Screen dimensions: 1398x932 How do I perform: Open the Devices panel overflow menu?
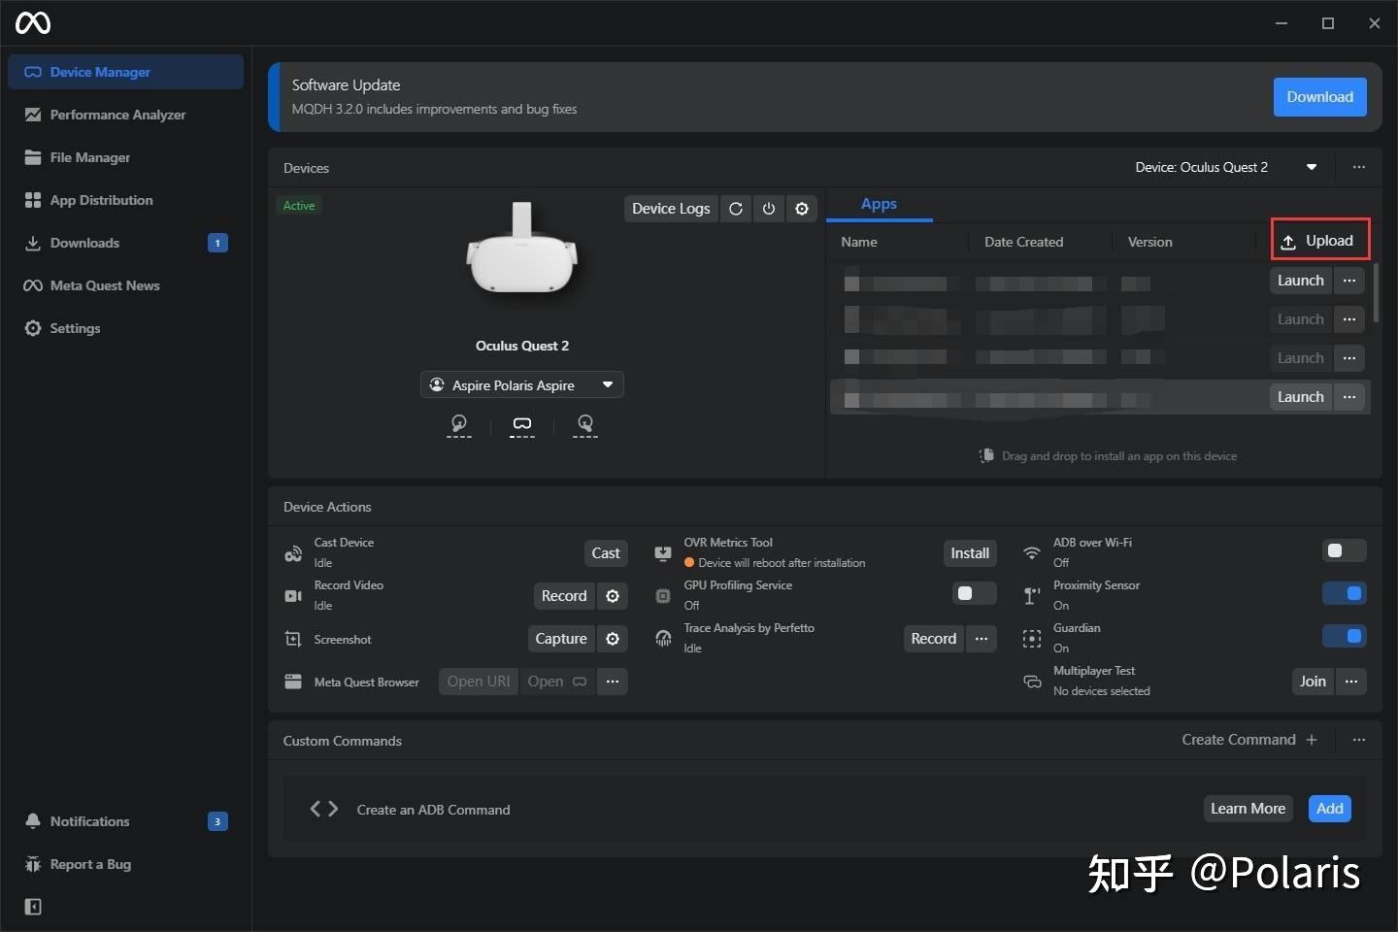(x=1359, y=167)
